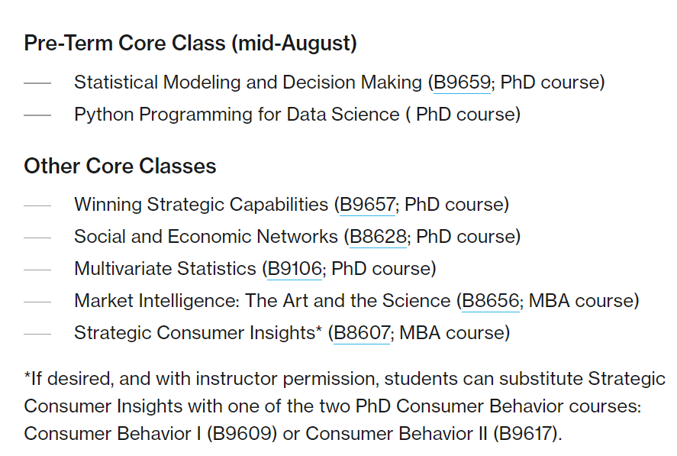Viewport: 677px width, 456px height.
Task: Open the B9659 course link
Action: [462, 82]
